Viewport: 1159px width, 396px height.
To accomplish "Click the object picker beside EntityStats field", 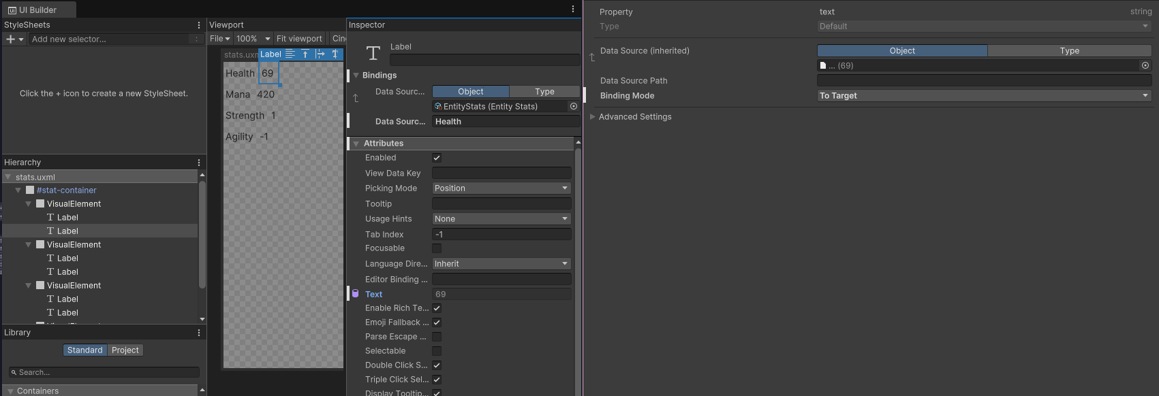I will [574, 107].
